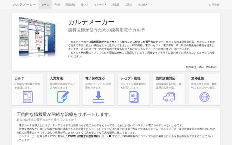Expand the サポート dropdown menu
This screenshot has height=145, width=232.
tap(100, 5)
